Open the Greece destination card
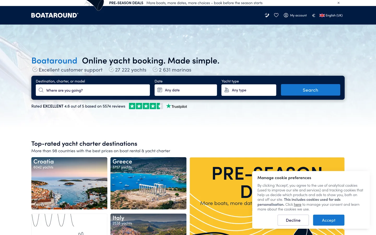The height and width of the screenshot is (235, 376). coord(148,183)
